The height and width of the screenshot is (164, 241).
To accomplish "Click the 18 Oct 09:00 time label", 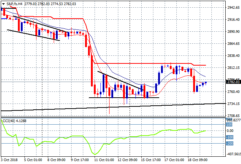I will (198, 160).
